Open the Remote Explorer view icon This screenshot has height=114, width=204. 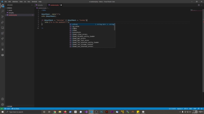tap(3, 28)
